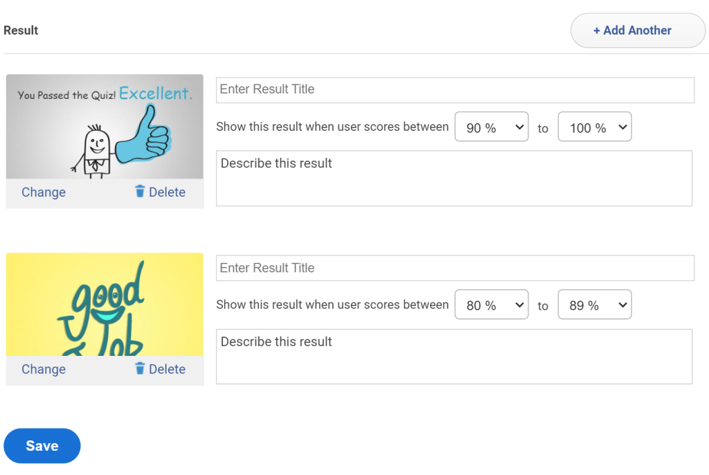The width and height of the screenshot is (709, 475).
Task: Focus the first Enter Result Title field
Action: coord(455,90)
